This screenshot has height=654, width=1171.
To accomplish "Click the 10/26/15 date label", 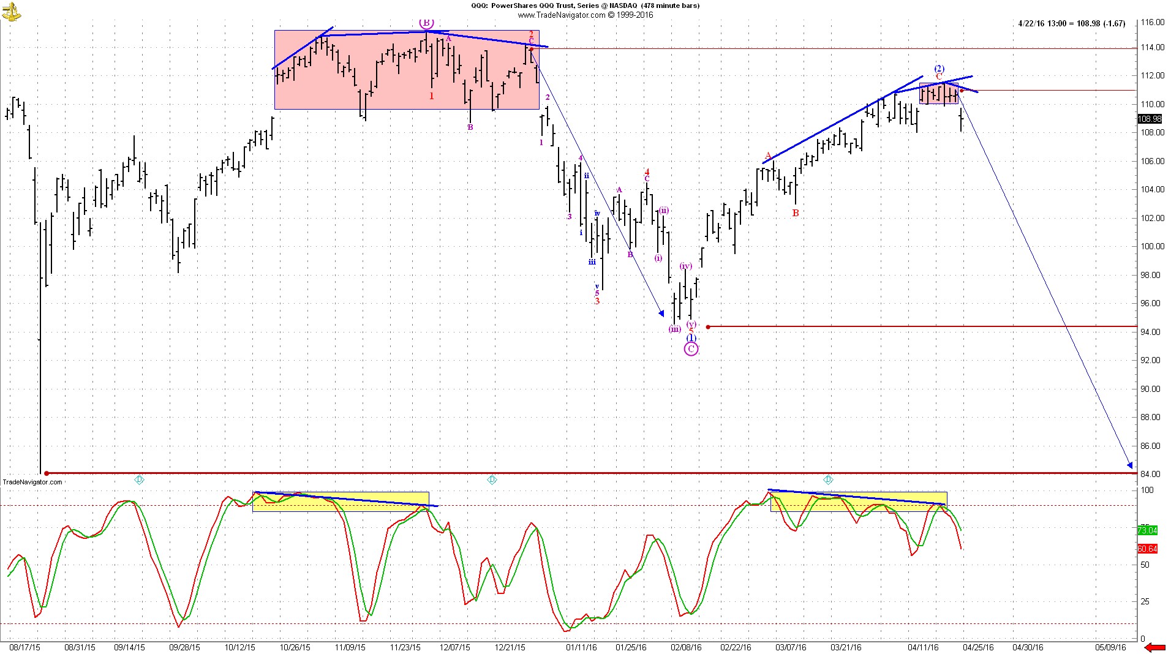I will [295, 647].
